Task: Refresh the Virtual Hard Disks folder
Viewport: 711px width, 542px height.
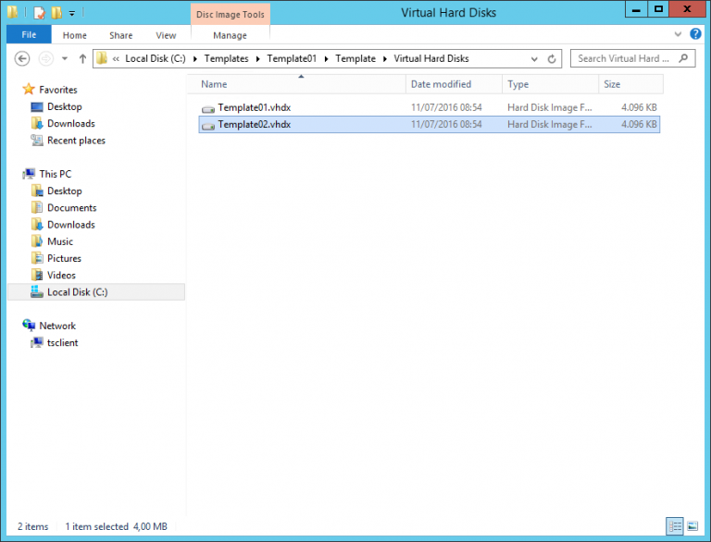Action: tap(553, 59)
